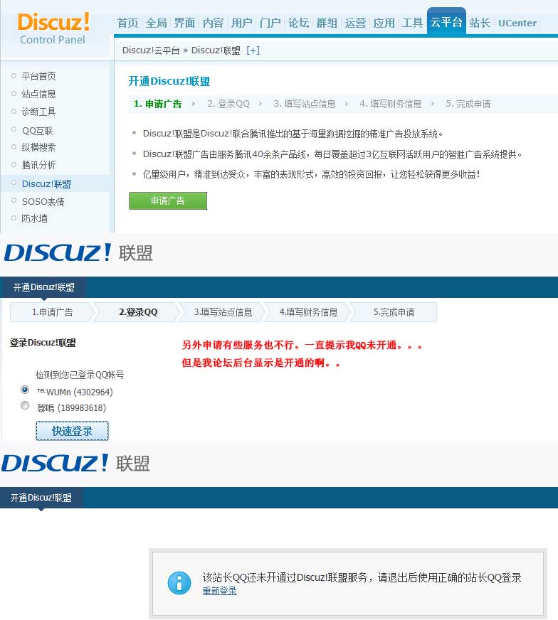Open the 界面 menu

pyautogui.click(x=185, y=23)
